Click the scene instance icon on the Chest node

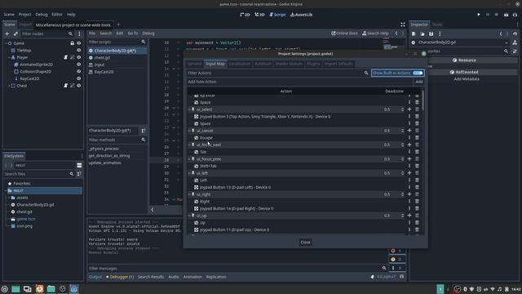click(73, 86)
